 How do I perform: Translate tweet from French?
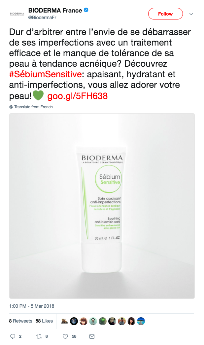coord(33,107)
